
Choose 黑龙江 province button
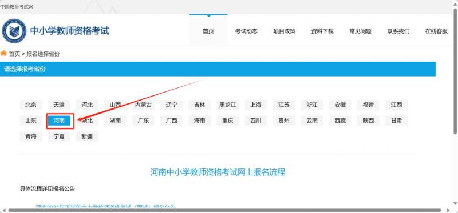click(x=227, y=105)
